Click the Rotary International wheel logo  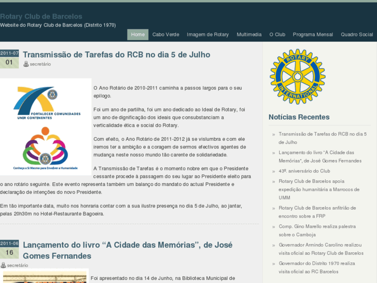tap(298, 76)
